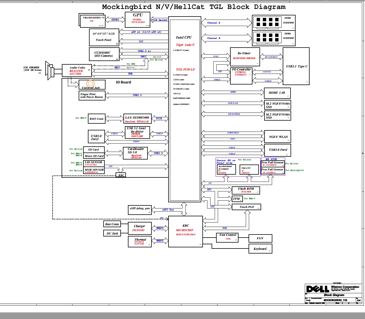
Task: Click the Audio Codec REALTEK ALC3204 block
Action: pos(77,71)
